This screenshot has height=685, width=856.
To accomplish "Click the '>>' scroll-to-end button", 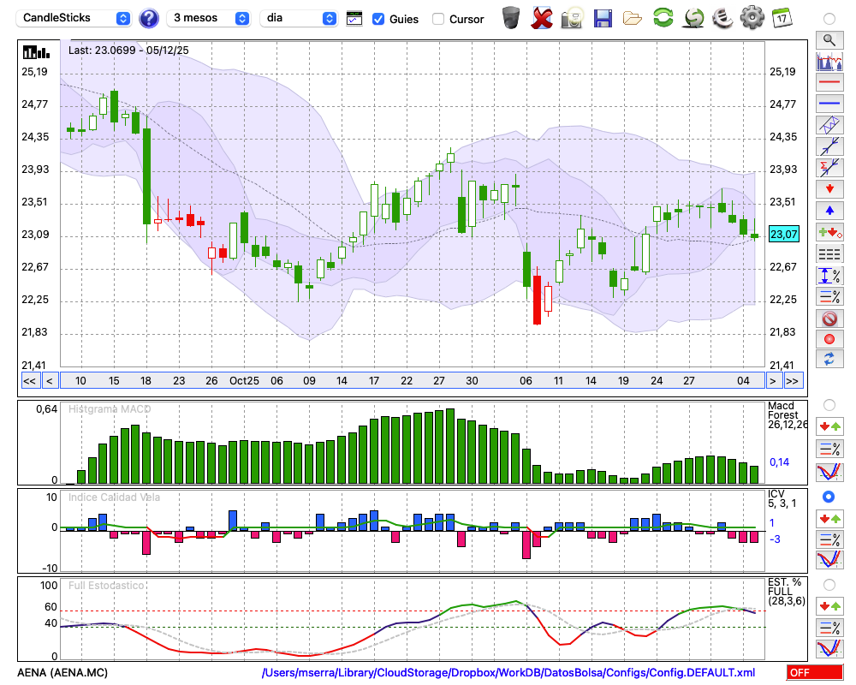I will 793,381.
